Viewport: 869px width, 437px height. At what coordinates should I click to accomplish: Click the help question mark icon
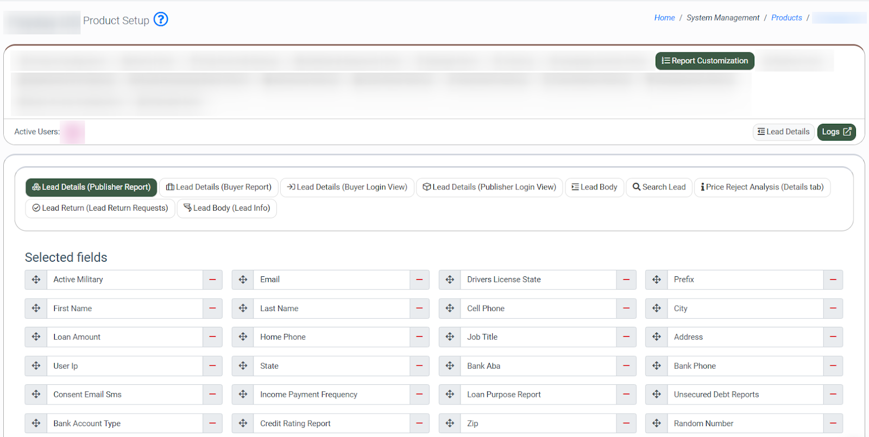(161, 20)
